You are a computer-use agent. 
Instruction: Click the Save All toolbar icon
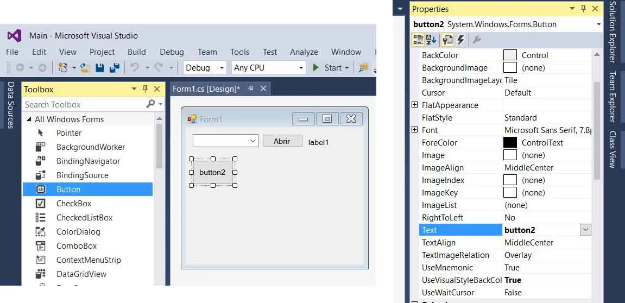point(115,68)
